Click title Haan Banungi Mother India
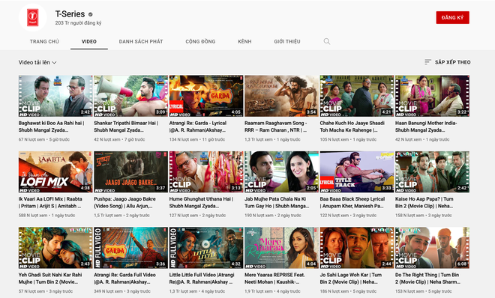Screen dimensions: 495x298 coord(426,127)
